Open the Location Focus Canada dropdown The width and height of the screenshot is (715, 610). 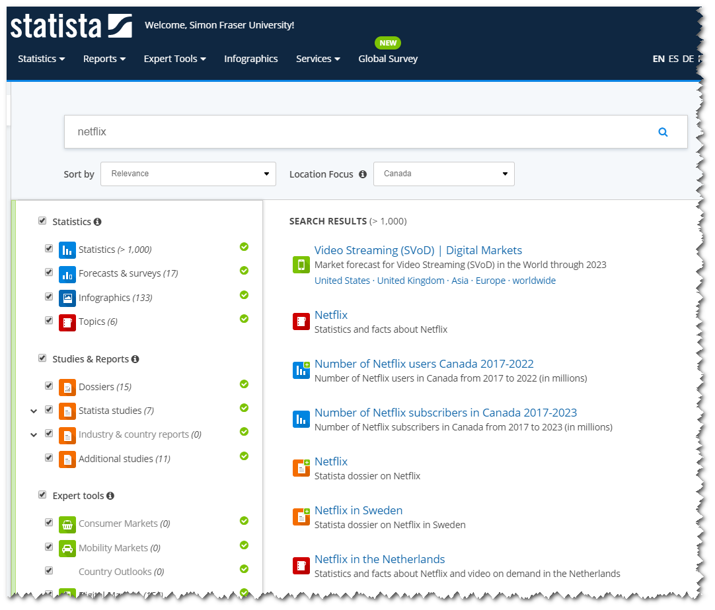coord(443,174)
